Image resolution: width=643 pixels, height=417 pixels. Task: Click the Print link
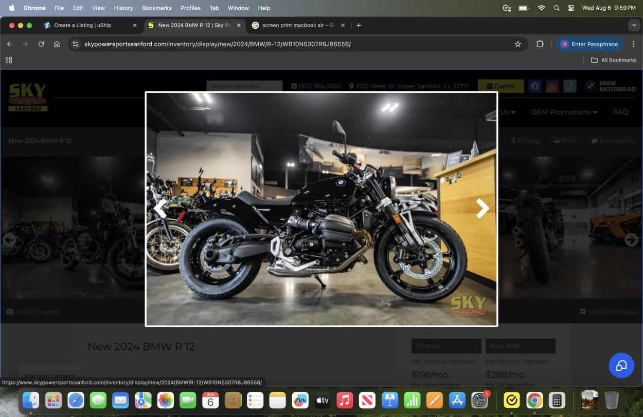coord(565,141)
